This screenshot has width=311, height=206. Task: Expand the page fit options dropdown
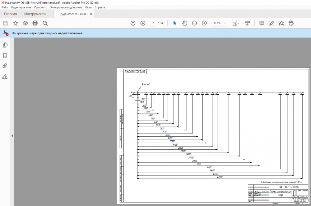(x=239, y=23)
